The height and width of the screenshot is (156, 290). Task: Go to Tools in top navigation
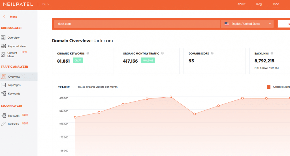pos(276,4)
